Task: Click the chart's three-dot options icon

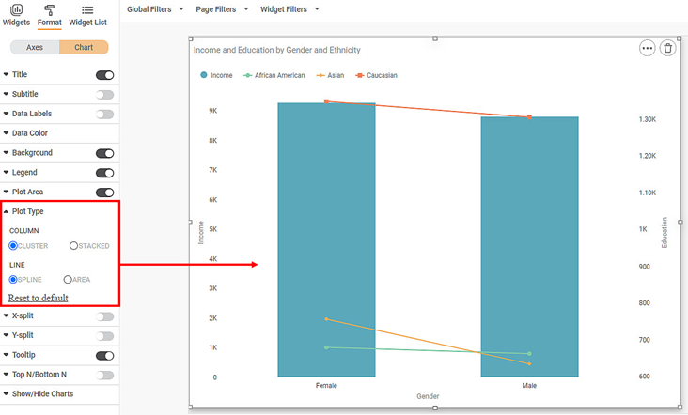Action: [647, 48]
